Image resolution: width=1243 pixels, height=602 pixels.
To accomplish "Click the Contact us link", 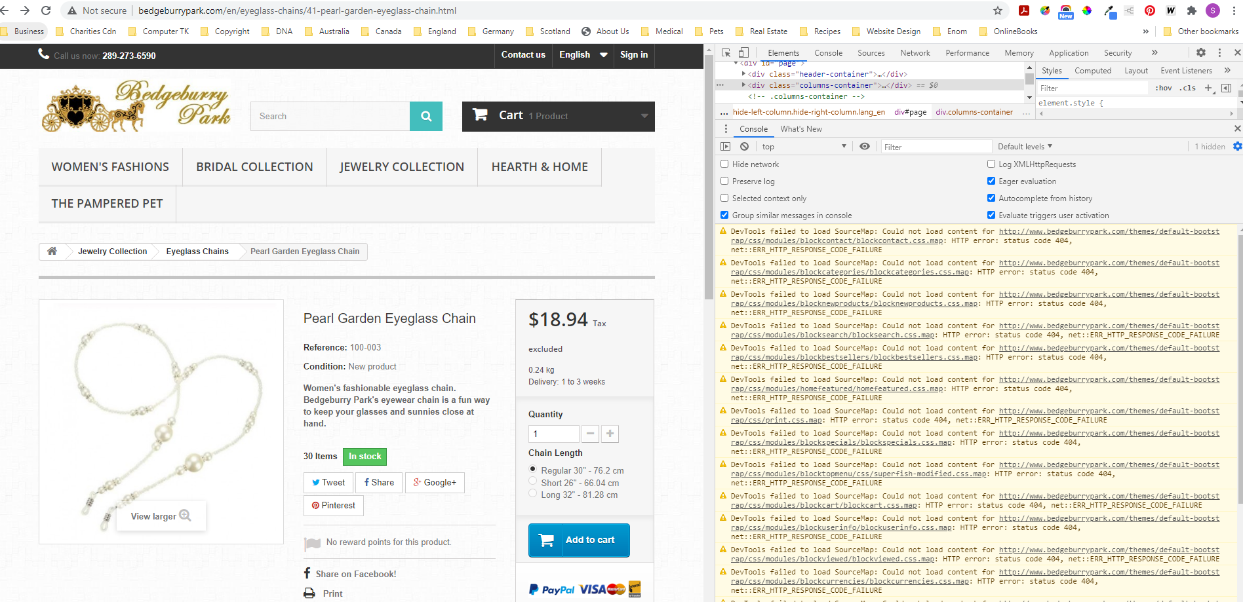I will coord(523,55).
